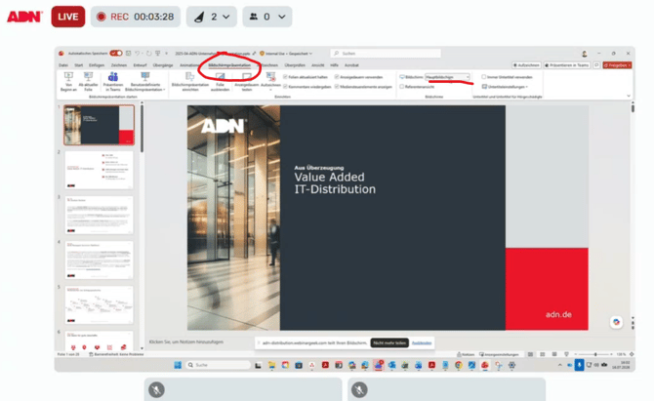The width and height of the screenshot is (654, 401).
Task: Enable the Referentenansicht checkbox
Action: pos(401,87)
